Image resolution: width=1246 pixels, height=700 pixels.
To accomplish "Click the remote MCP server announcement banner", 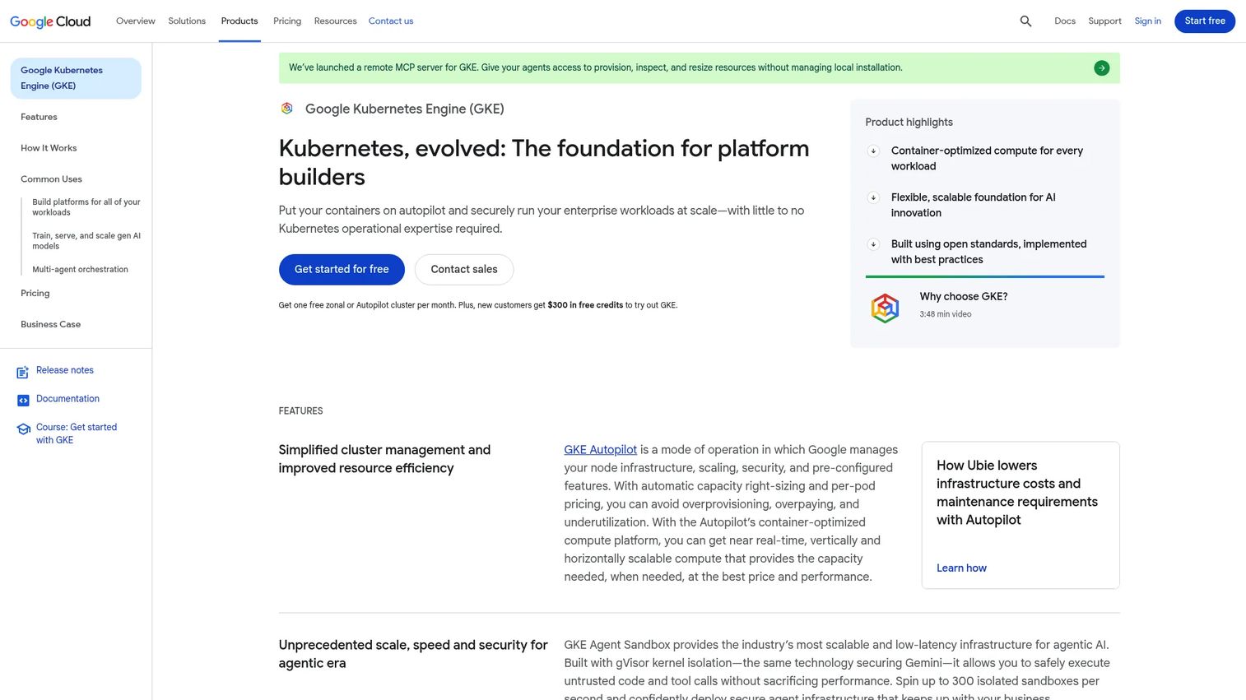I will (x=699, y=68).
